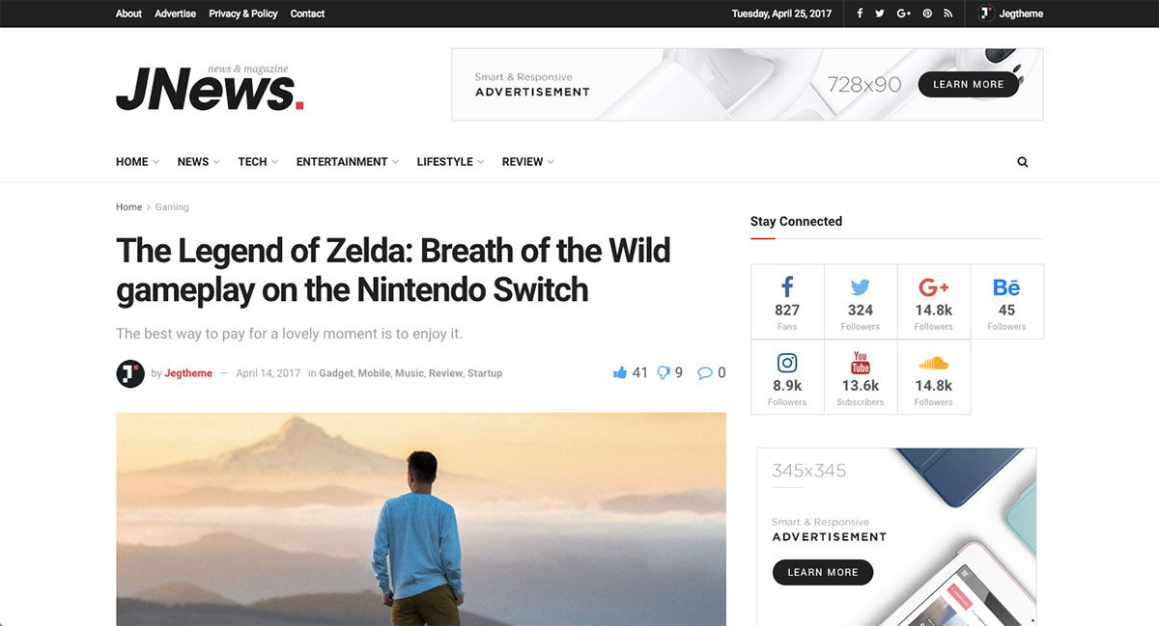Screen dimensions: 1159x626
Task: Open the YouTube 13.6k subscribers box
Action: 861,377
